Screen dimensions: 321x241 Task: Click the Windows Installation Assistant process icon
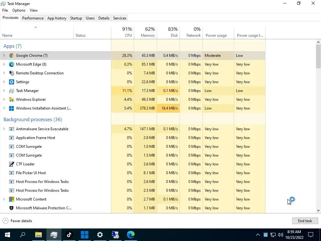12,108
